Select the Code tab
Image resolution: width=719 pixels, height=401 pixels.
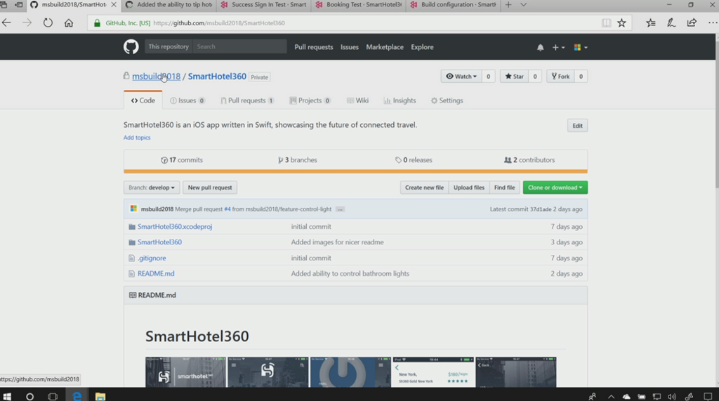143,100
